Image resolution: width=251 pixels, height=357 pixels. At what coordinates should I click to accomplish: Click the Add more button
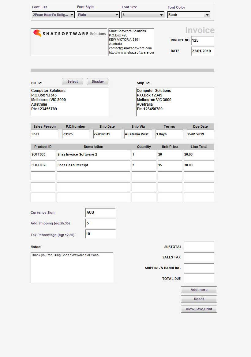pyautogui.click(x=199, y=290)
